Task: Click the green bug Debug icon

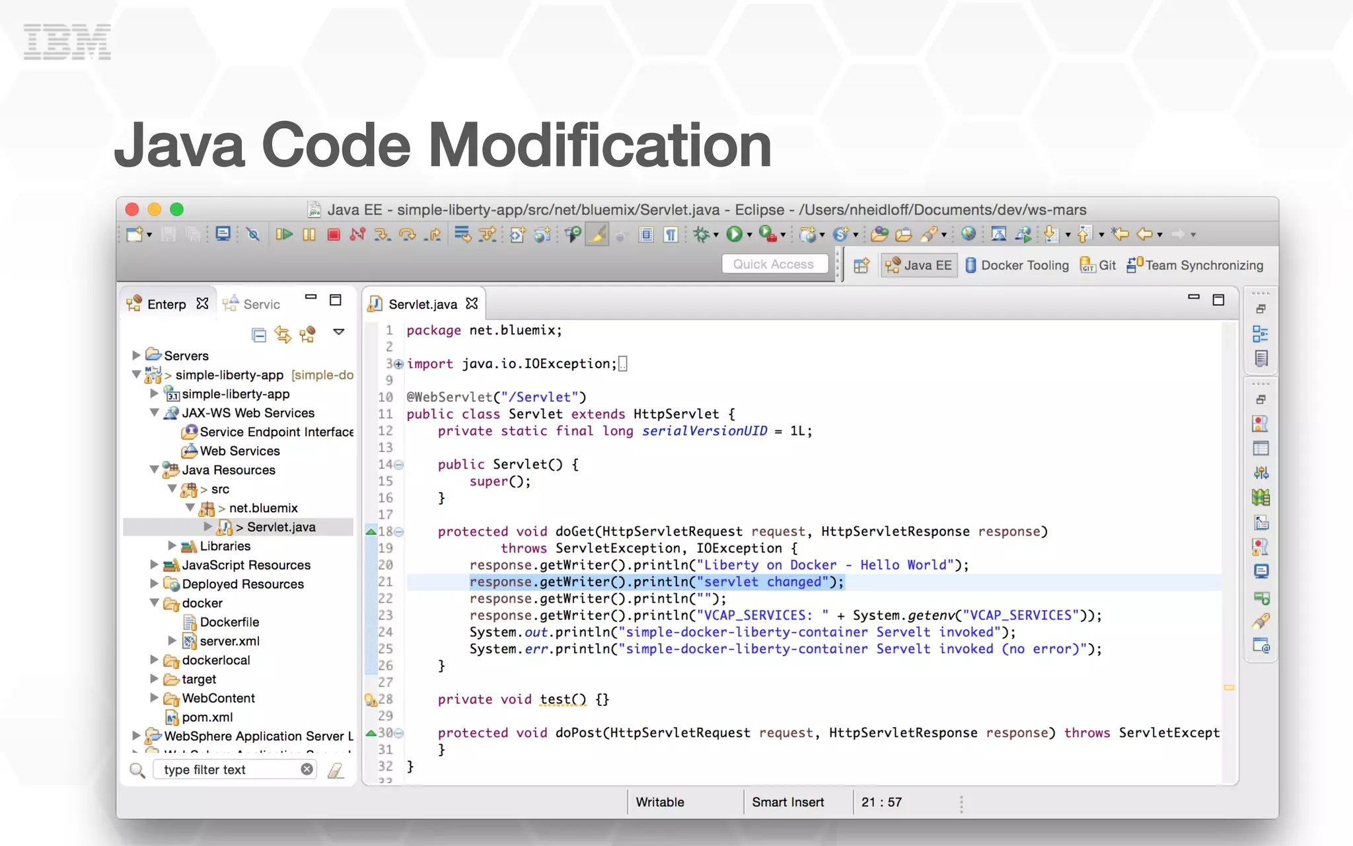Action: [x=702, y=234]
